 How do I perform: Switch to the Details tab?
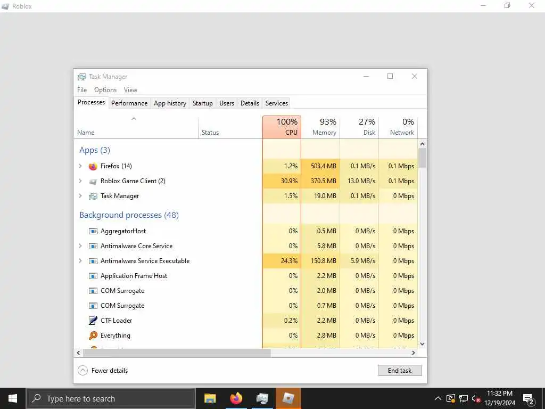tap(250, 103)
